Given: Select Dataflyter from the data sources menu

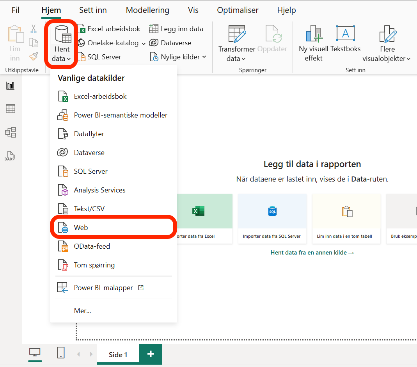Looking at the screenshot, I should tap(114, 134).
